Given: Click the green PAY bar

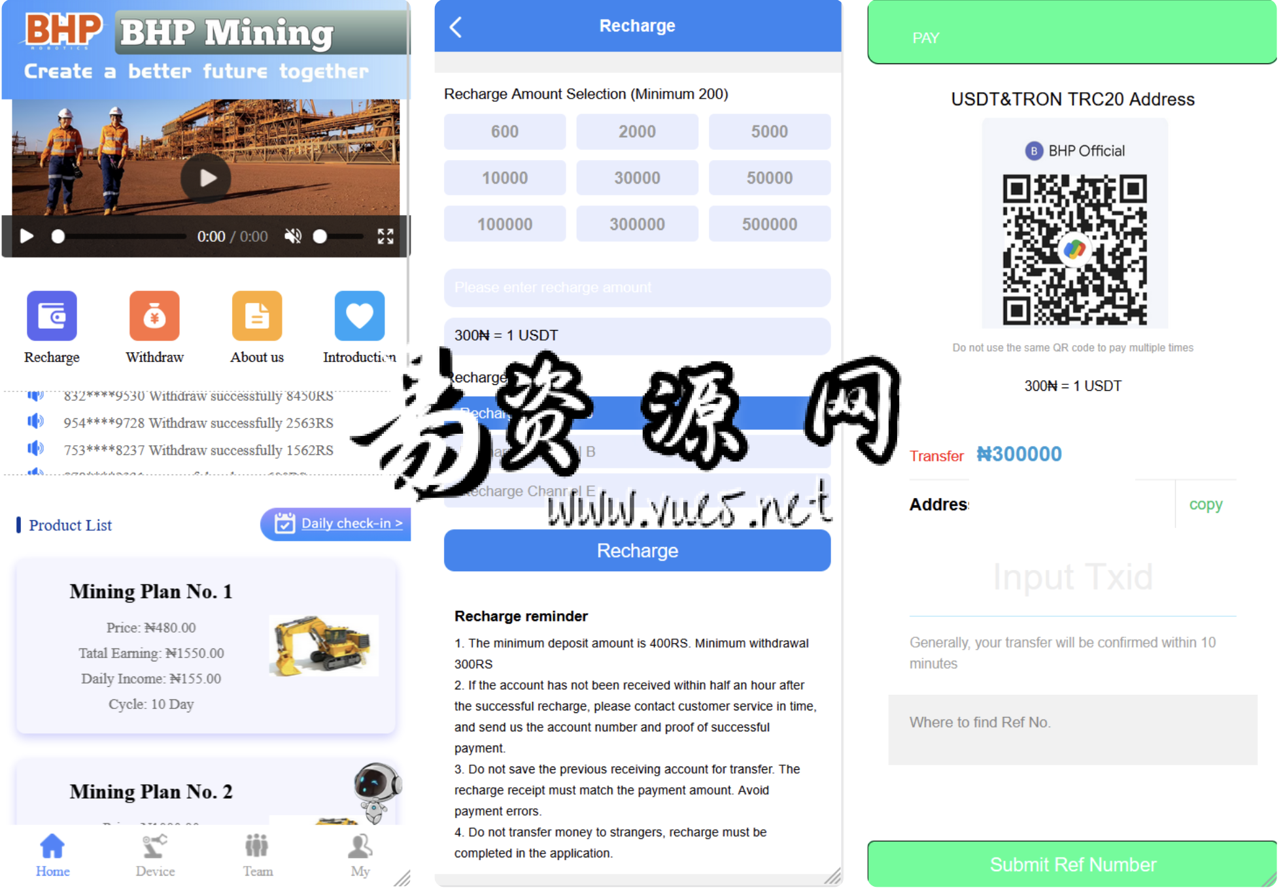Looking at the screenshot, I should point(1072,33).
